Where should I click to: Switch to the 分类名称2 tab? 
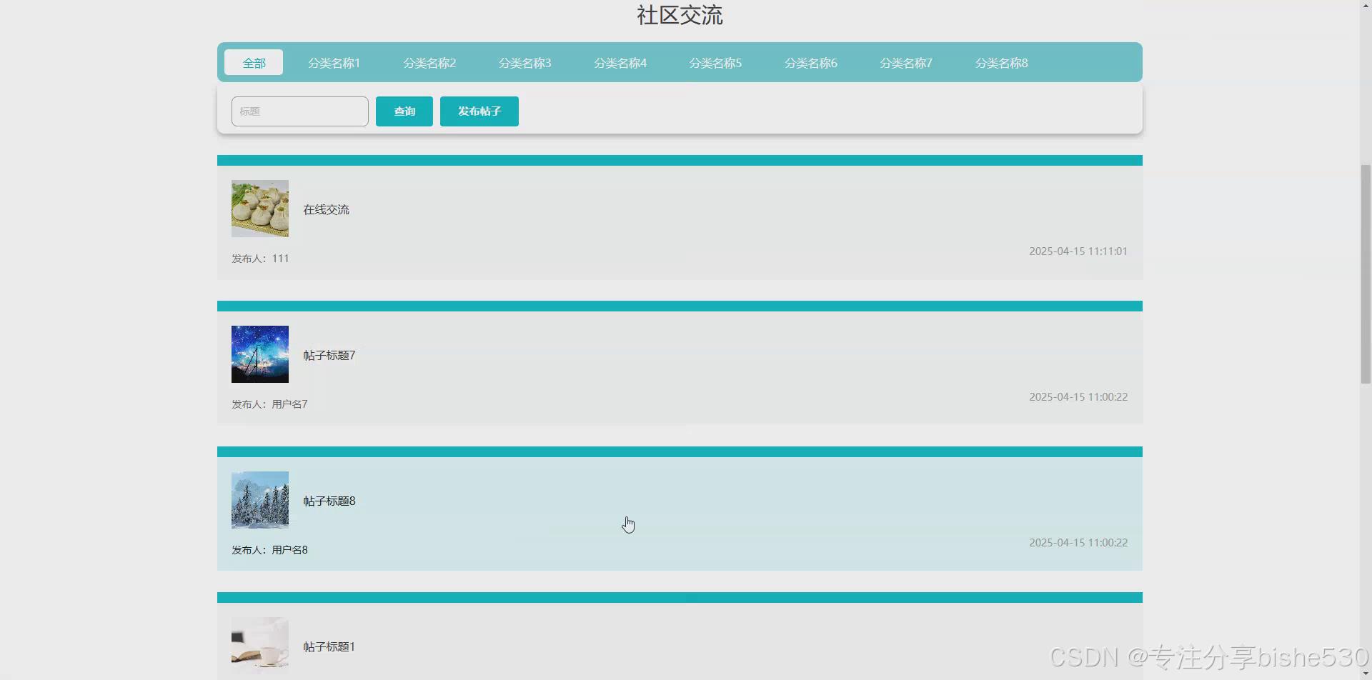(x=429, y=63)
